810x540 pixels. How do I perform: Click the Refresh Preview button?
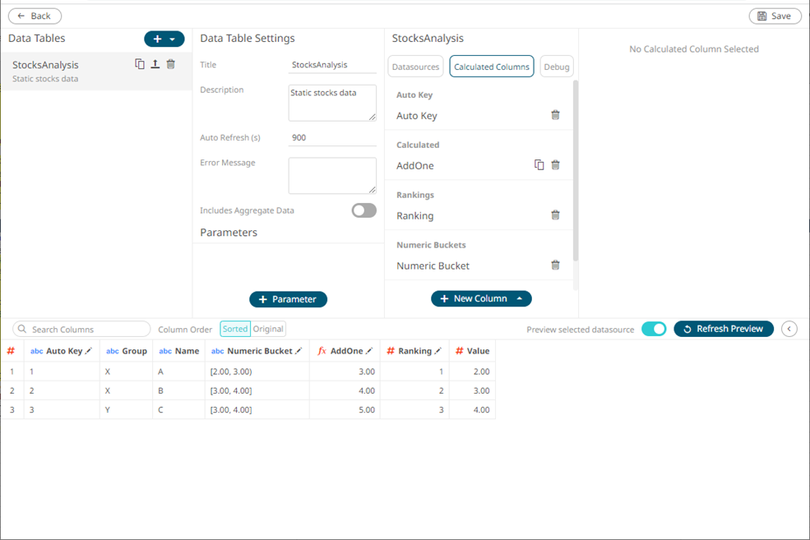pos(723,329)
